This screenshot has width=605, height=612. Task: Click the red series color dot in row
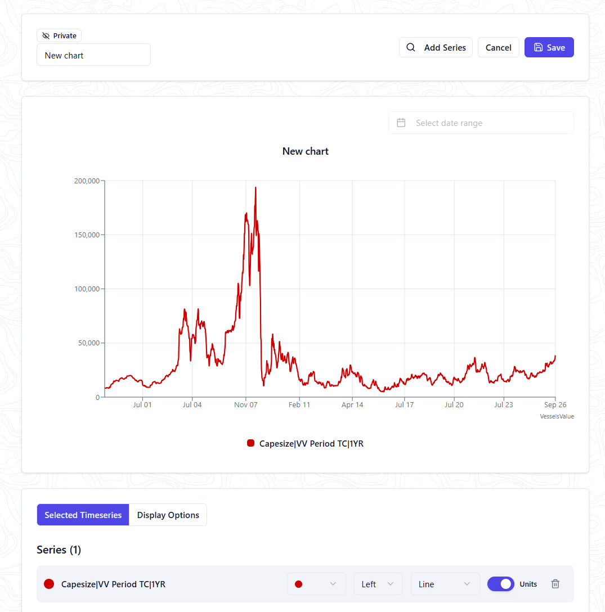49,584
